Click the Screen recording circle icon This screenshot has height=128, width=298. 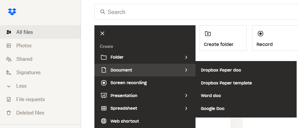coord(104,83)
